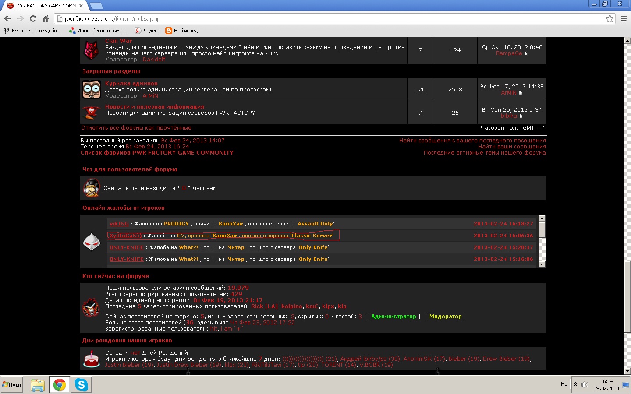Open the new tab button
631x394 pixels.
[96, 6]
